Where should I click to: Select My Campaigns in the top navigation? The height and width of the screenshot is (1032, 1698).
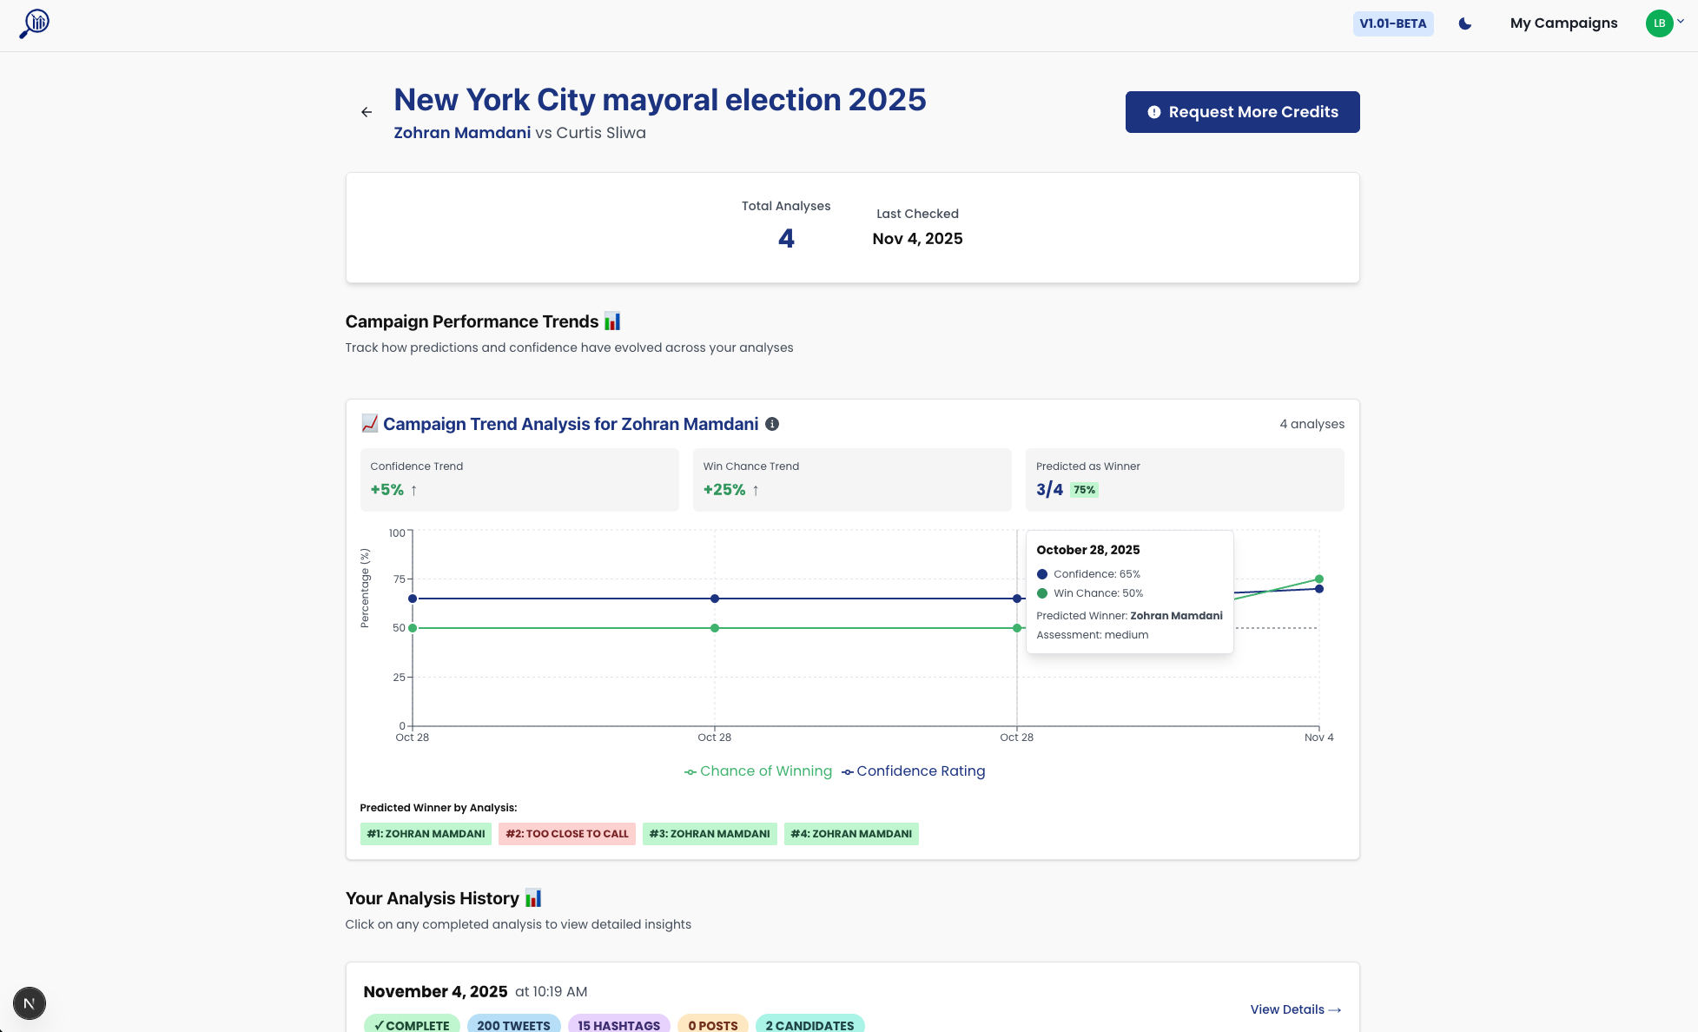[x=1563, y=23]
